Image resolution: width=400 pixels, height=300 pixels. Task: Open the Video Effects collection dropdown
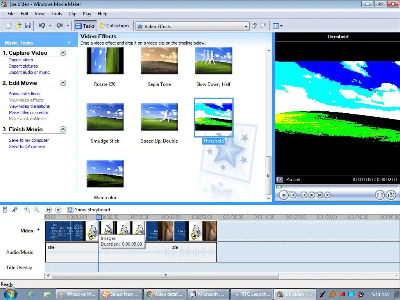tap(192, 26)
